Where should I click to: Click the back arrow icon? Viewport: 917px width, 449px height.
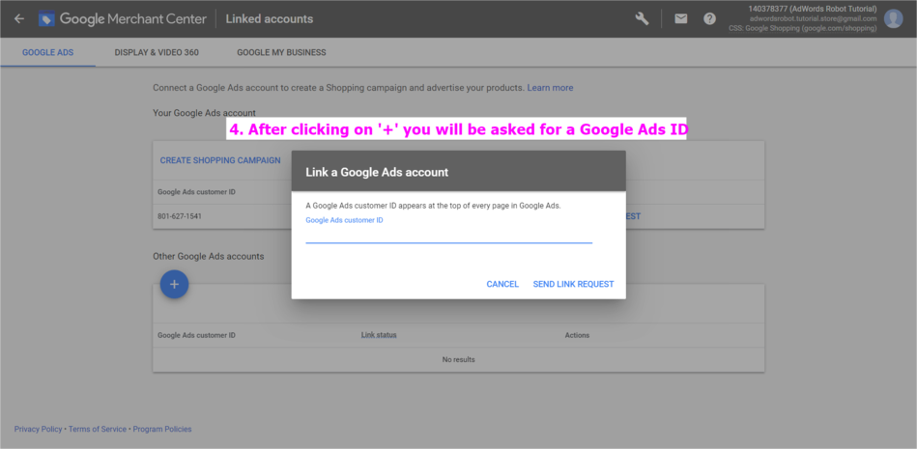[x=19, y=18]
